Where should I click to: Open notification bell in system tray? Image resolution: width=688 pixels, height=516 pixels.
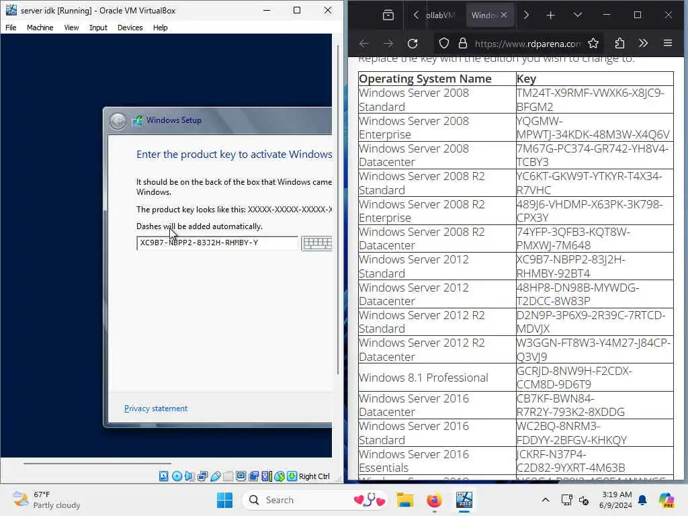(x=642, y=500)
